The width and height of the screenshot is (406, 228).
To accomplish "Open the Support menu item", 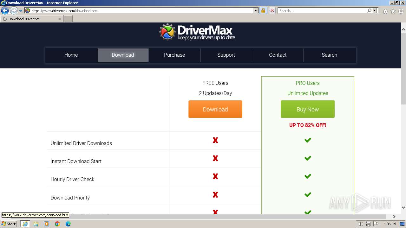I will [226, 55].
